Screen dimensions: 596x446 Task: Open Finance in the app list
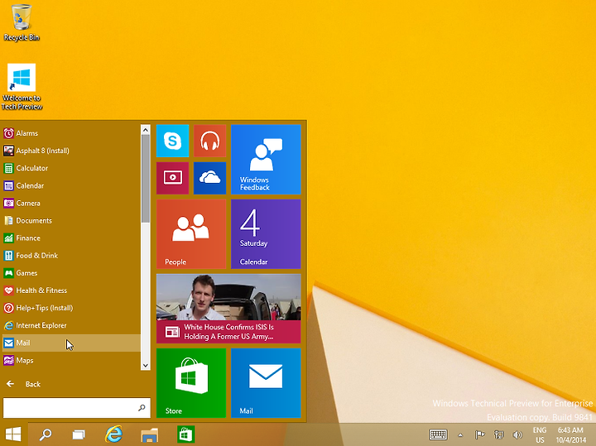71,238
